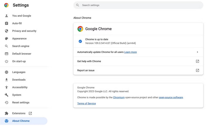Click the clipboard Auto-fill icon
209x128 pixels.
tap(6, 23)
